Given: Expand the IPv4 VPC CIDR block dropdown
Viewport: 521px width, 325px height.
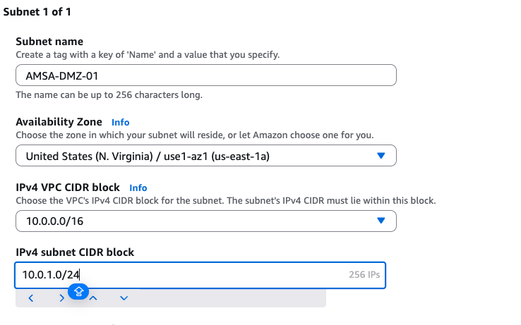Looking at the screenshot, I should pos(205,221).
